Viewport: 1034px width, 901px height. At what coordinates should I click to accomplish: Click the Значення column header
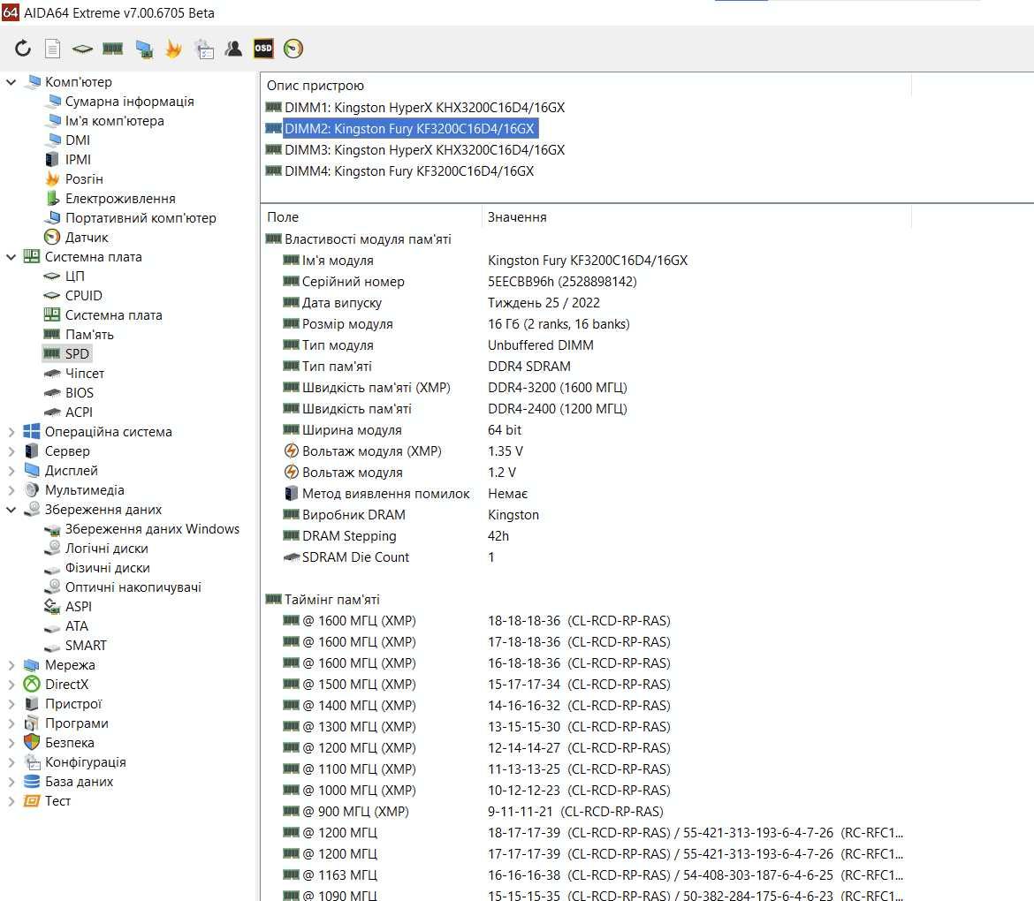pyautogui.click(x=517, y=216)
